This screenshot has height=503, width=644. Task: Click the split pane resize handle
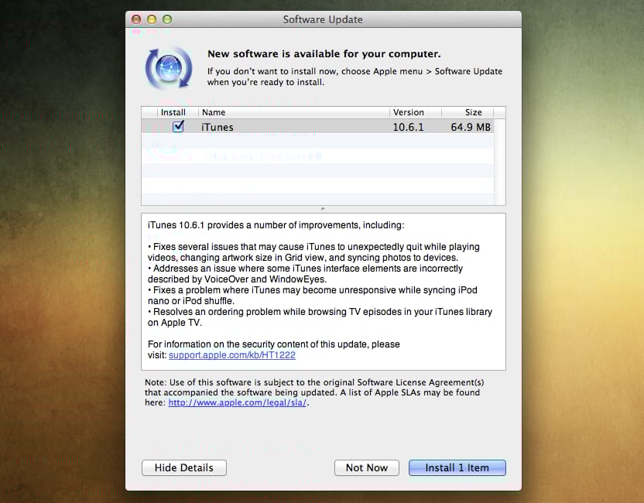point(323,209)
